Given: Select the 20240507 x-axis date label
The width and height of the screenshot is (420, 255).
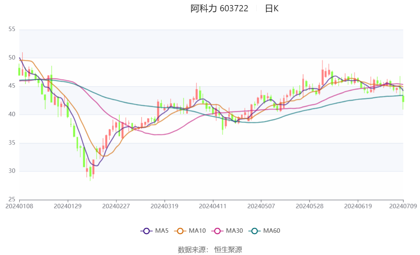Looking at the screenshot, I should click(x=261, y=206).
